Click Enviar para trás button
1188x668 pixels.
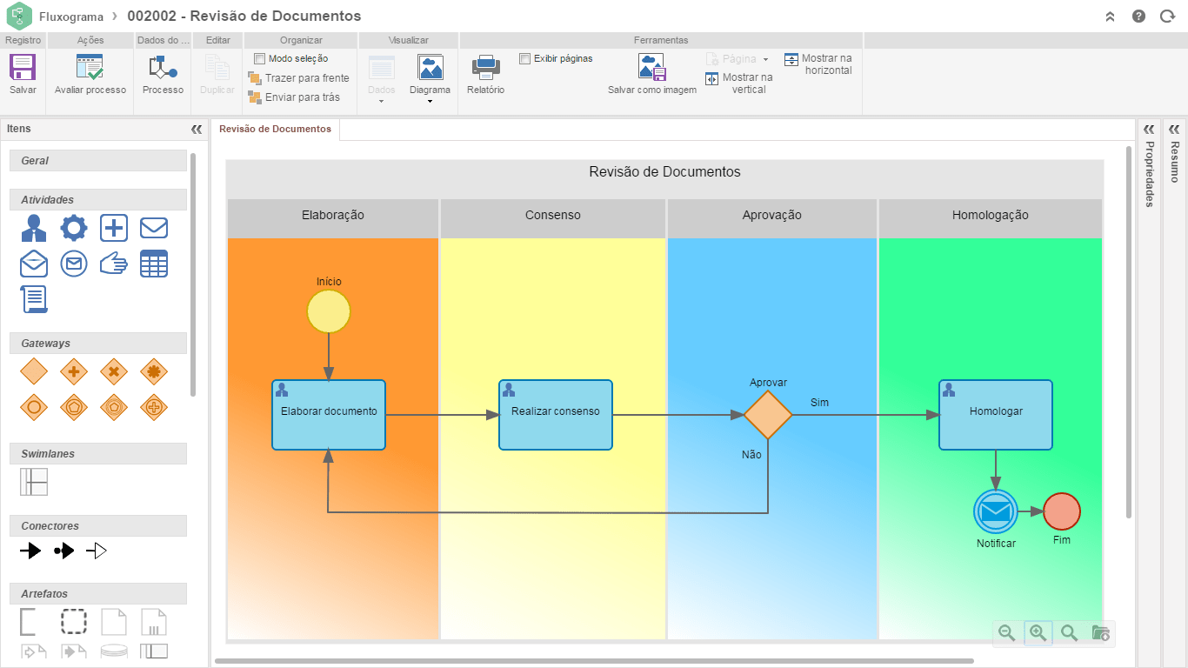[x=293, y=97]
